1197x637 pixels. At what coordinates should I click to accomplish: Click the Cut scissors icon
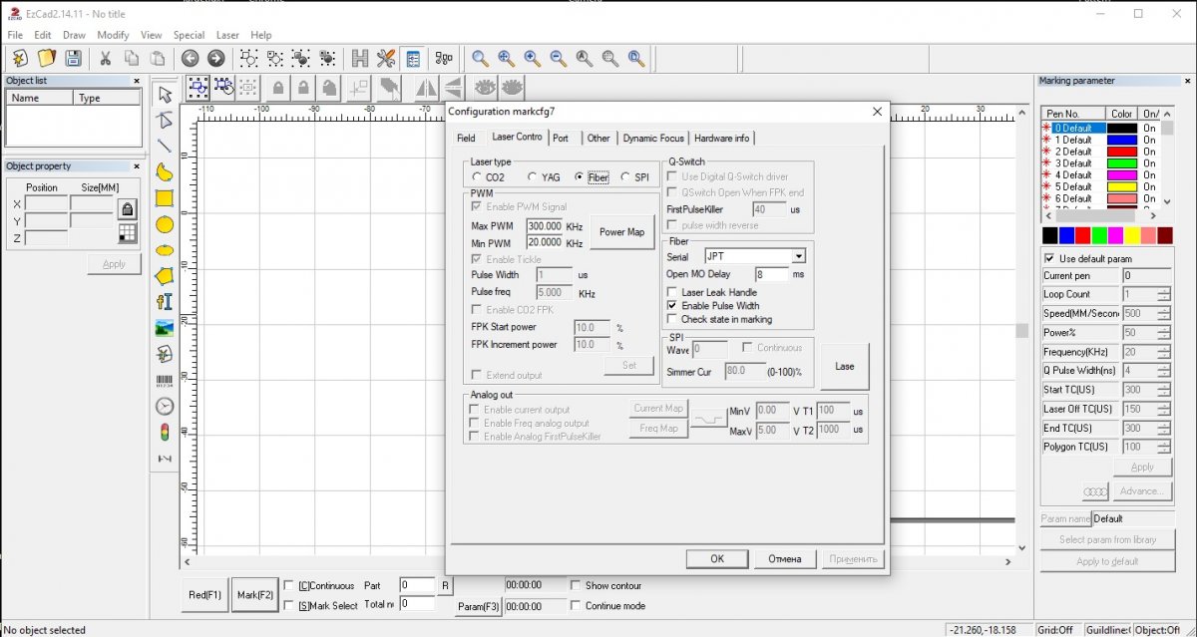(105, 59)
